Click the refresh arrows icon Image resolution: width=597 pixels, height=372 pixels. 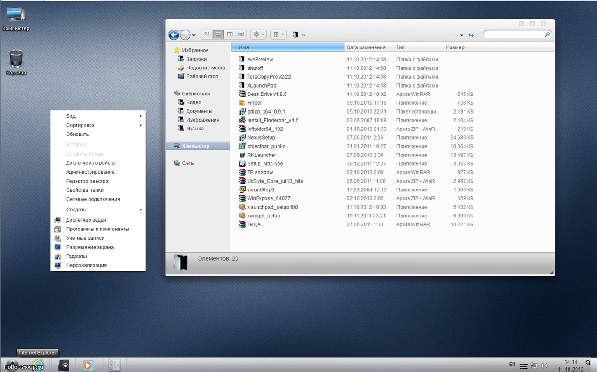coord(471,35)
